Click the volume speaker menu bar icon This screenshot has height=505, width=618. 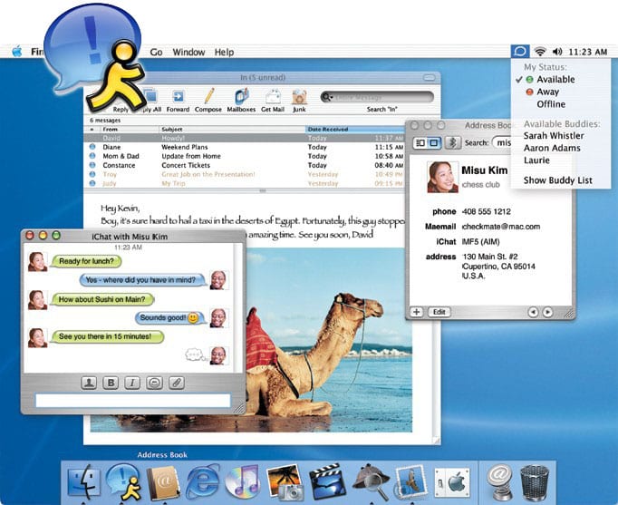557,52
